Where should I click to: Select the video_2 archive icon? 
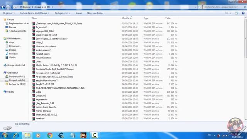point(34,42)
